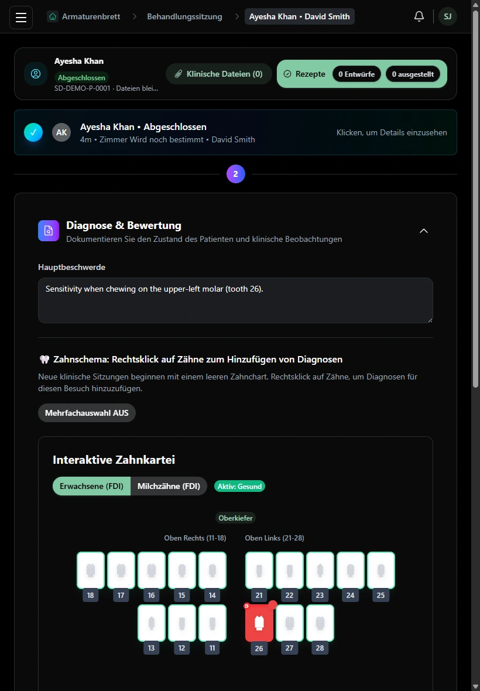
Task: Click the Aktiv: Gesund status badge
Action: [x=239, y=486]
